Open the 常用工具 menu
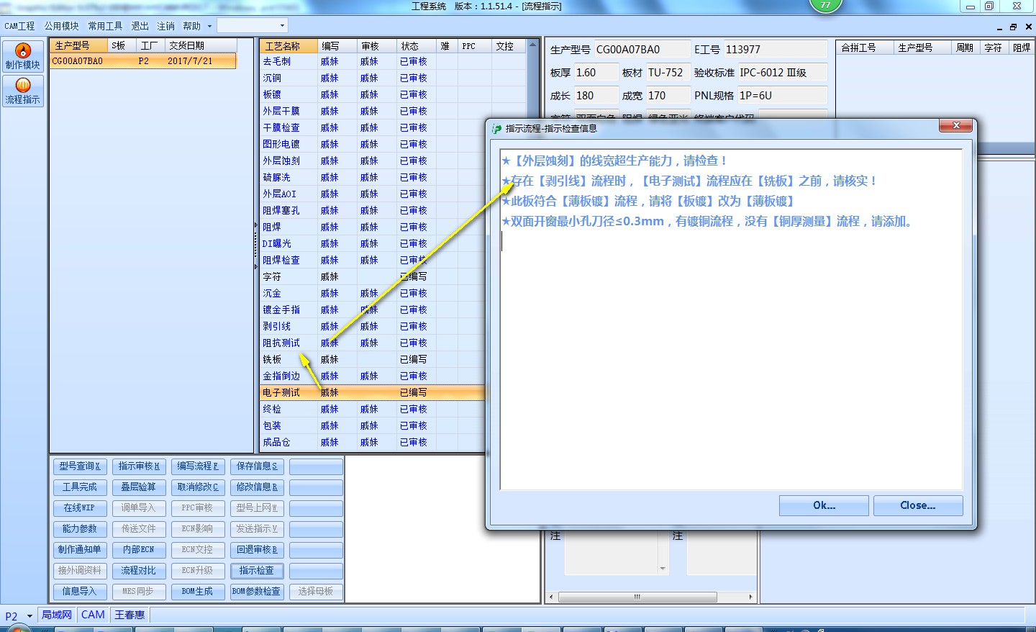The image size is (1036, 632). pyautogui.click(x=105, y=26)
